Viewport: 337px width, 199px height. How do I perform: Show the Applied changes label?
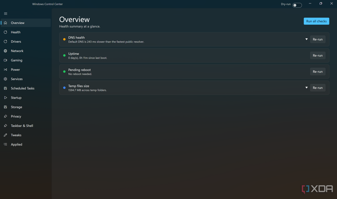pos(17,145)
